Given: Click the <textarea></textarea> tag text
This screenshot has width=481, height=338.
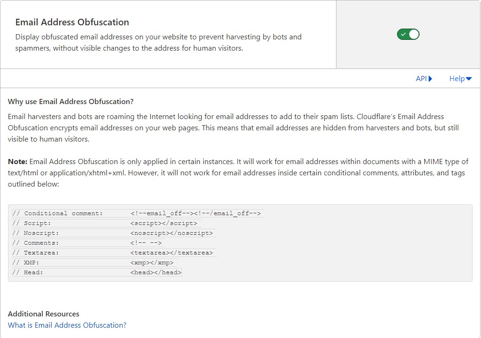Looking at the screenshot, I should (x=171, y=253).
